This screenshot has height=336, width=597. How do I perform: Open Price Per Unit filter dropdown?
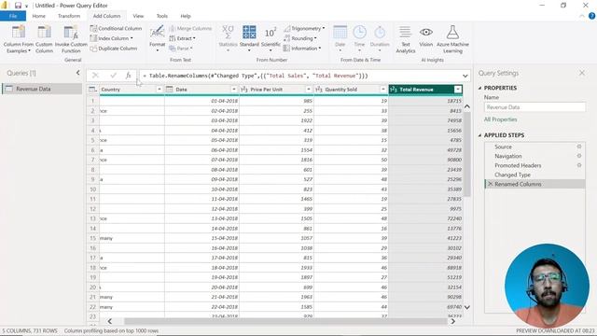[x=309, y=90]
